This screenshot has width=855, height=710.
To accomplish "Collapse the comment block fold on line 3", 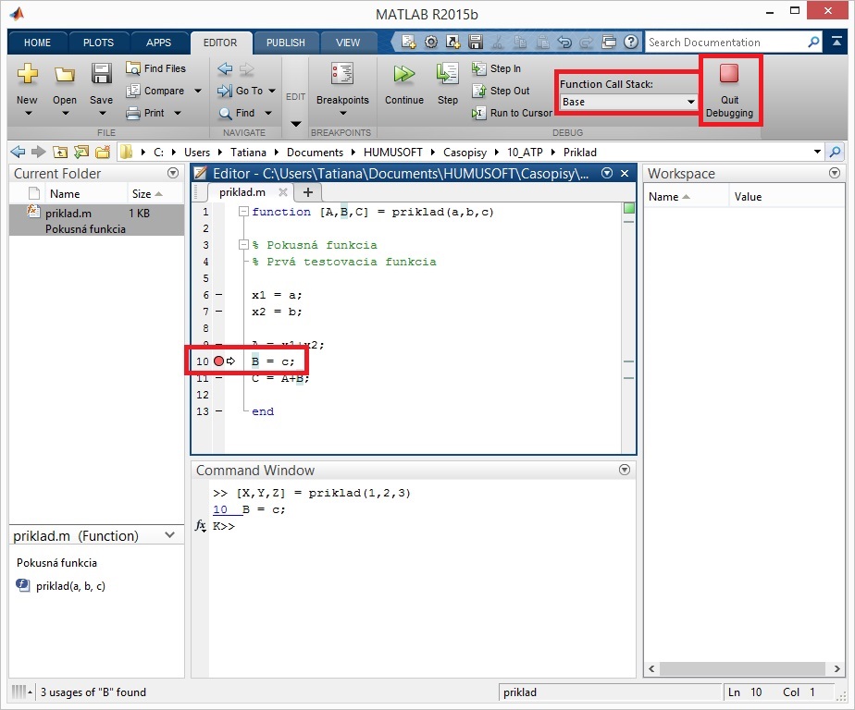I will click(x=243, y=245).
